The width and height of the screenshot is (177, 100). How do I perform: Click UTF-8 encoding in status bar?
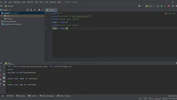click(151, 99)
